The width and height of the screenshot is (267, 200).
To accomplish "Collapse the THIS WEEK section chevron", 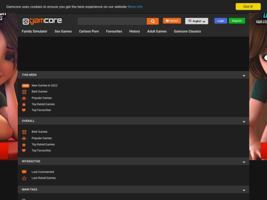I will pyautogui.click(x=244, y=76).
